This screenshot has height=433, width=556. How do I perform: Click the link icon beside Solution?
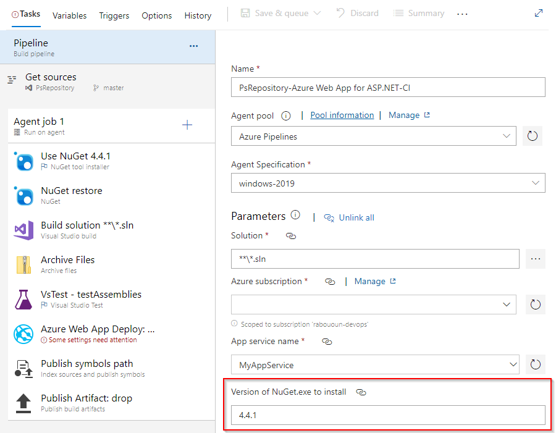[291, 236]
